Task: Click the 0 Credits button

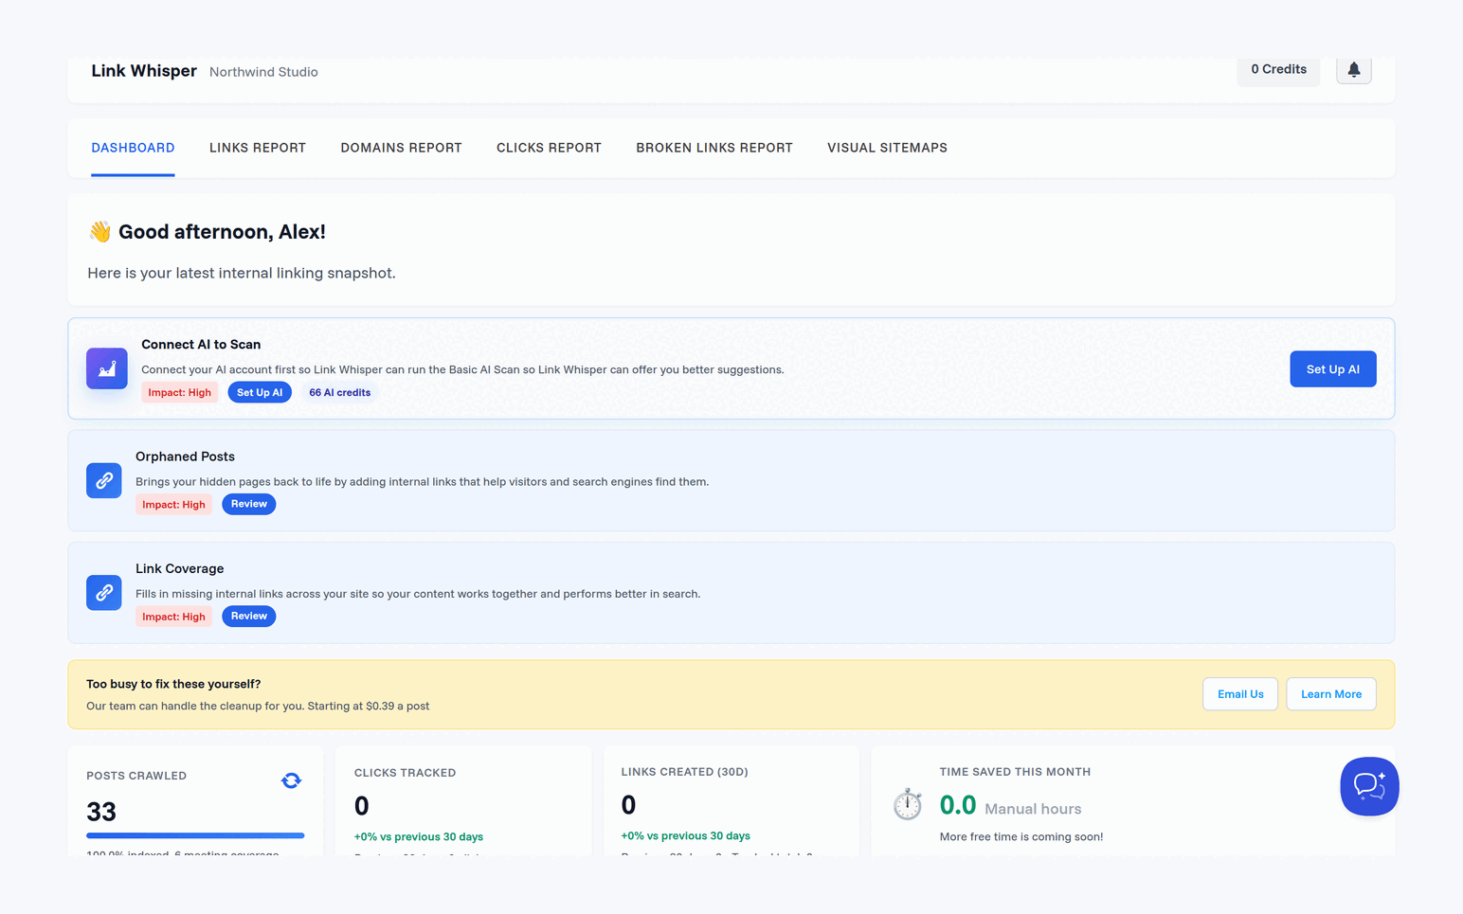Action: point(1278,69)
